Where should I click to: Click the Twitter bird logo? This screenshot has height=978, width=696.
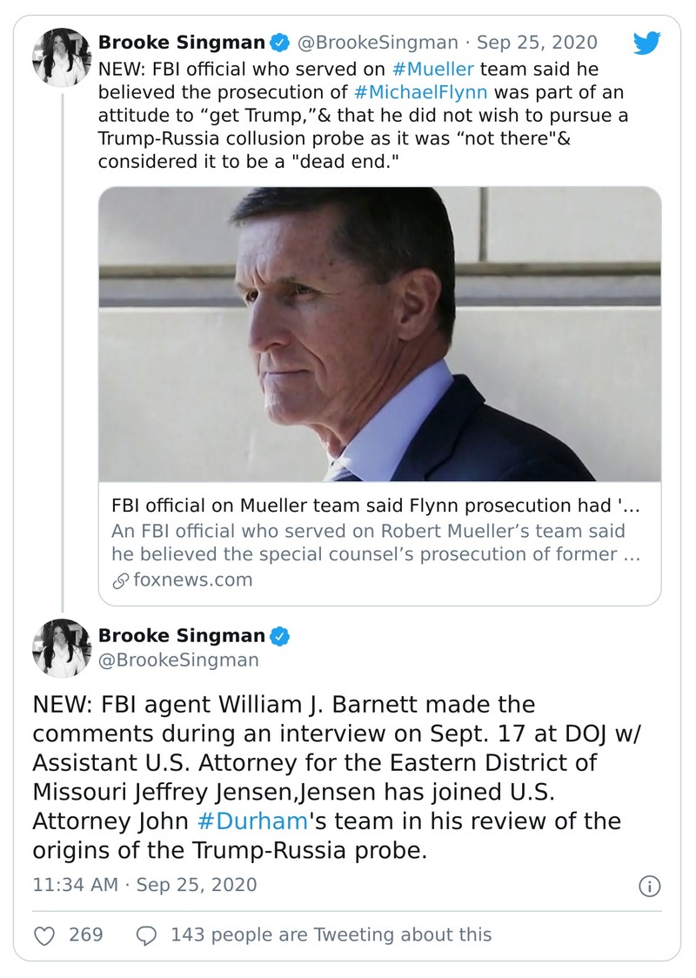pos(646,44)
